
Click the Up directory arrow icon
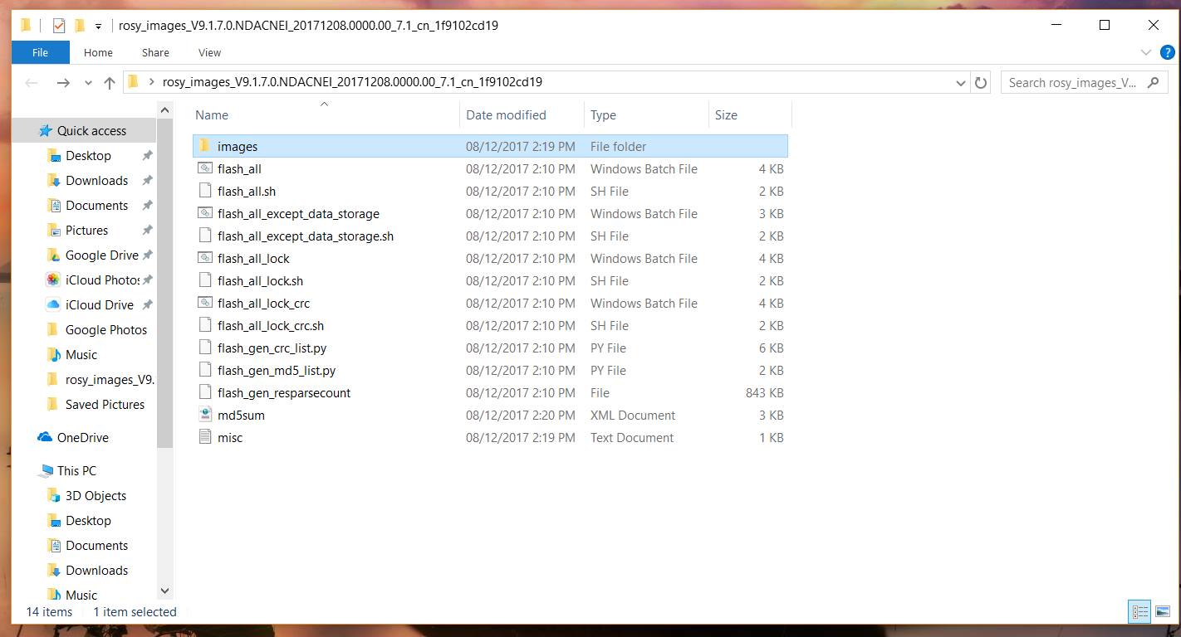coord(110,83)
